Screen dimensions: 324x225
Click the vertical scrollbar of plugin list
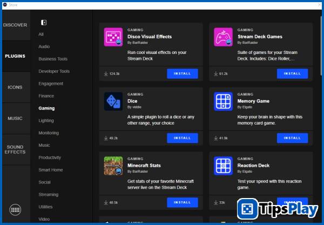(321, 45)
